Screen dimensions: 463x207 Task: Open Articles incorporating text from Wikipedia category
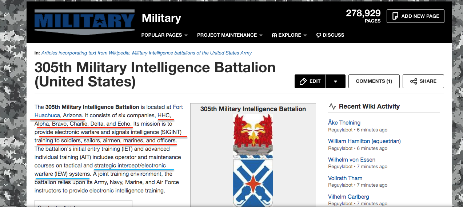(85, 53)
